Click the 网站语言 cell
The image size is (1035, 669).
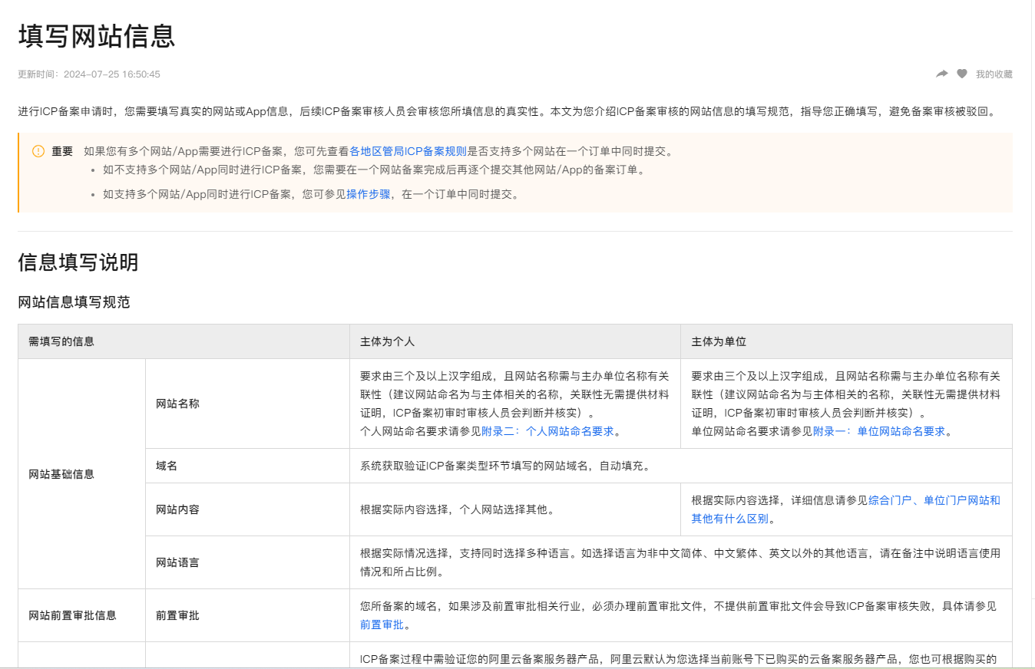coord(247,562)
